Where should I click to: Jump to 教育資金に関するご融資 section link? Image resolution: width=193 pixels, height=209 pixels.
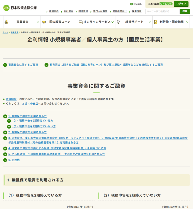[x=106, y=65]
